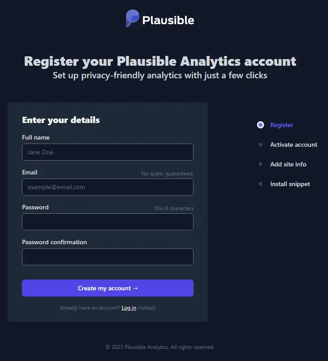Click the Plausible wordmark text
The image size is (328, 361).
(x=168, y=20)
